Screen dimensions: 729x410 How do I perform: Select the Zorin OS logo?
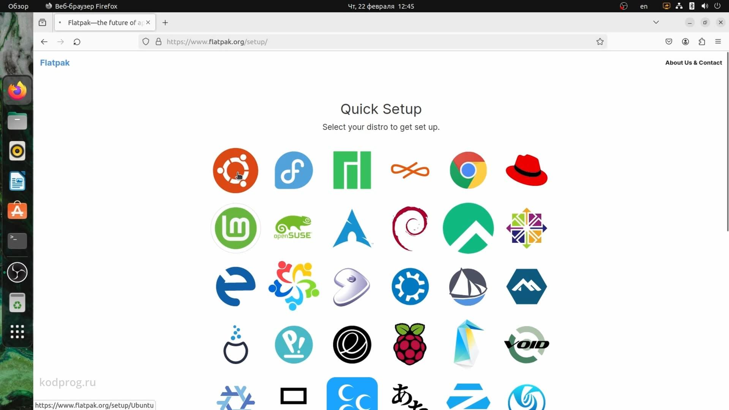pos(468,396)
